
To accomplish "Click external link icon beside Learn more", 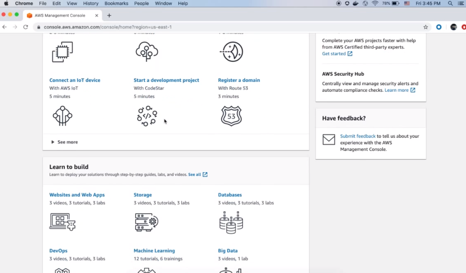I will (x=413, y=90).
